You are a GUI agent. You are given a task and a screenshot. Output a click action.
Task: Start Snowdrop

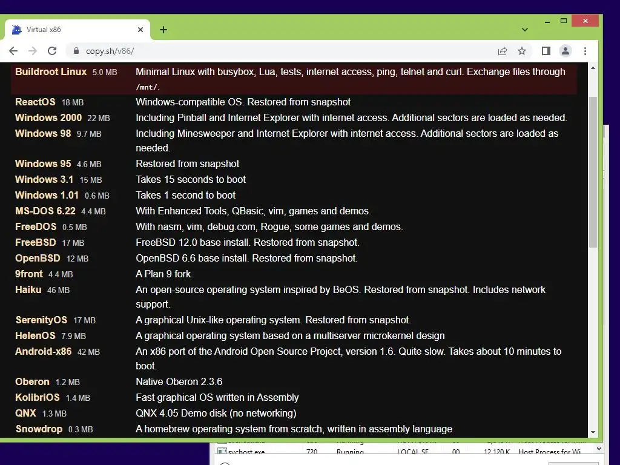pyautogui.click(x=39, y=429)
